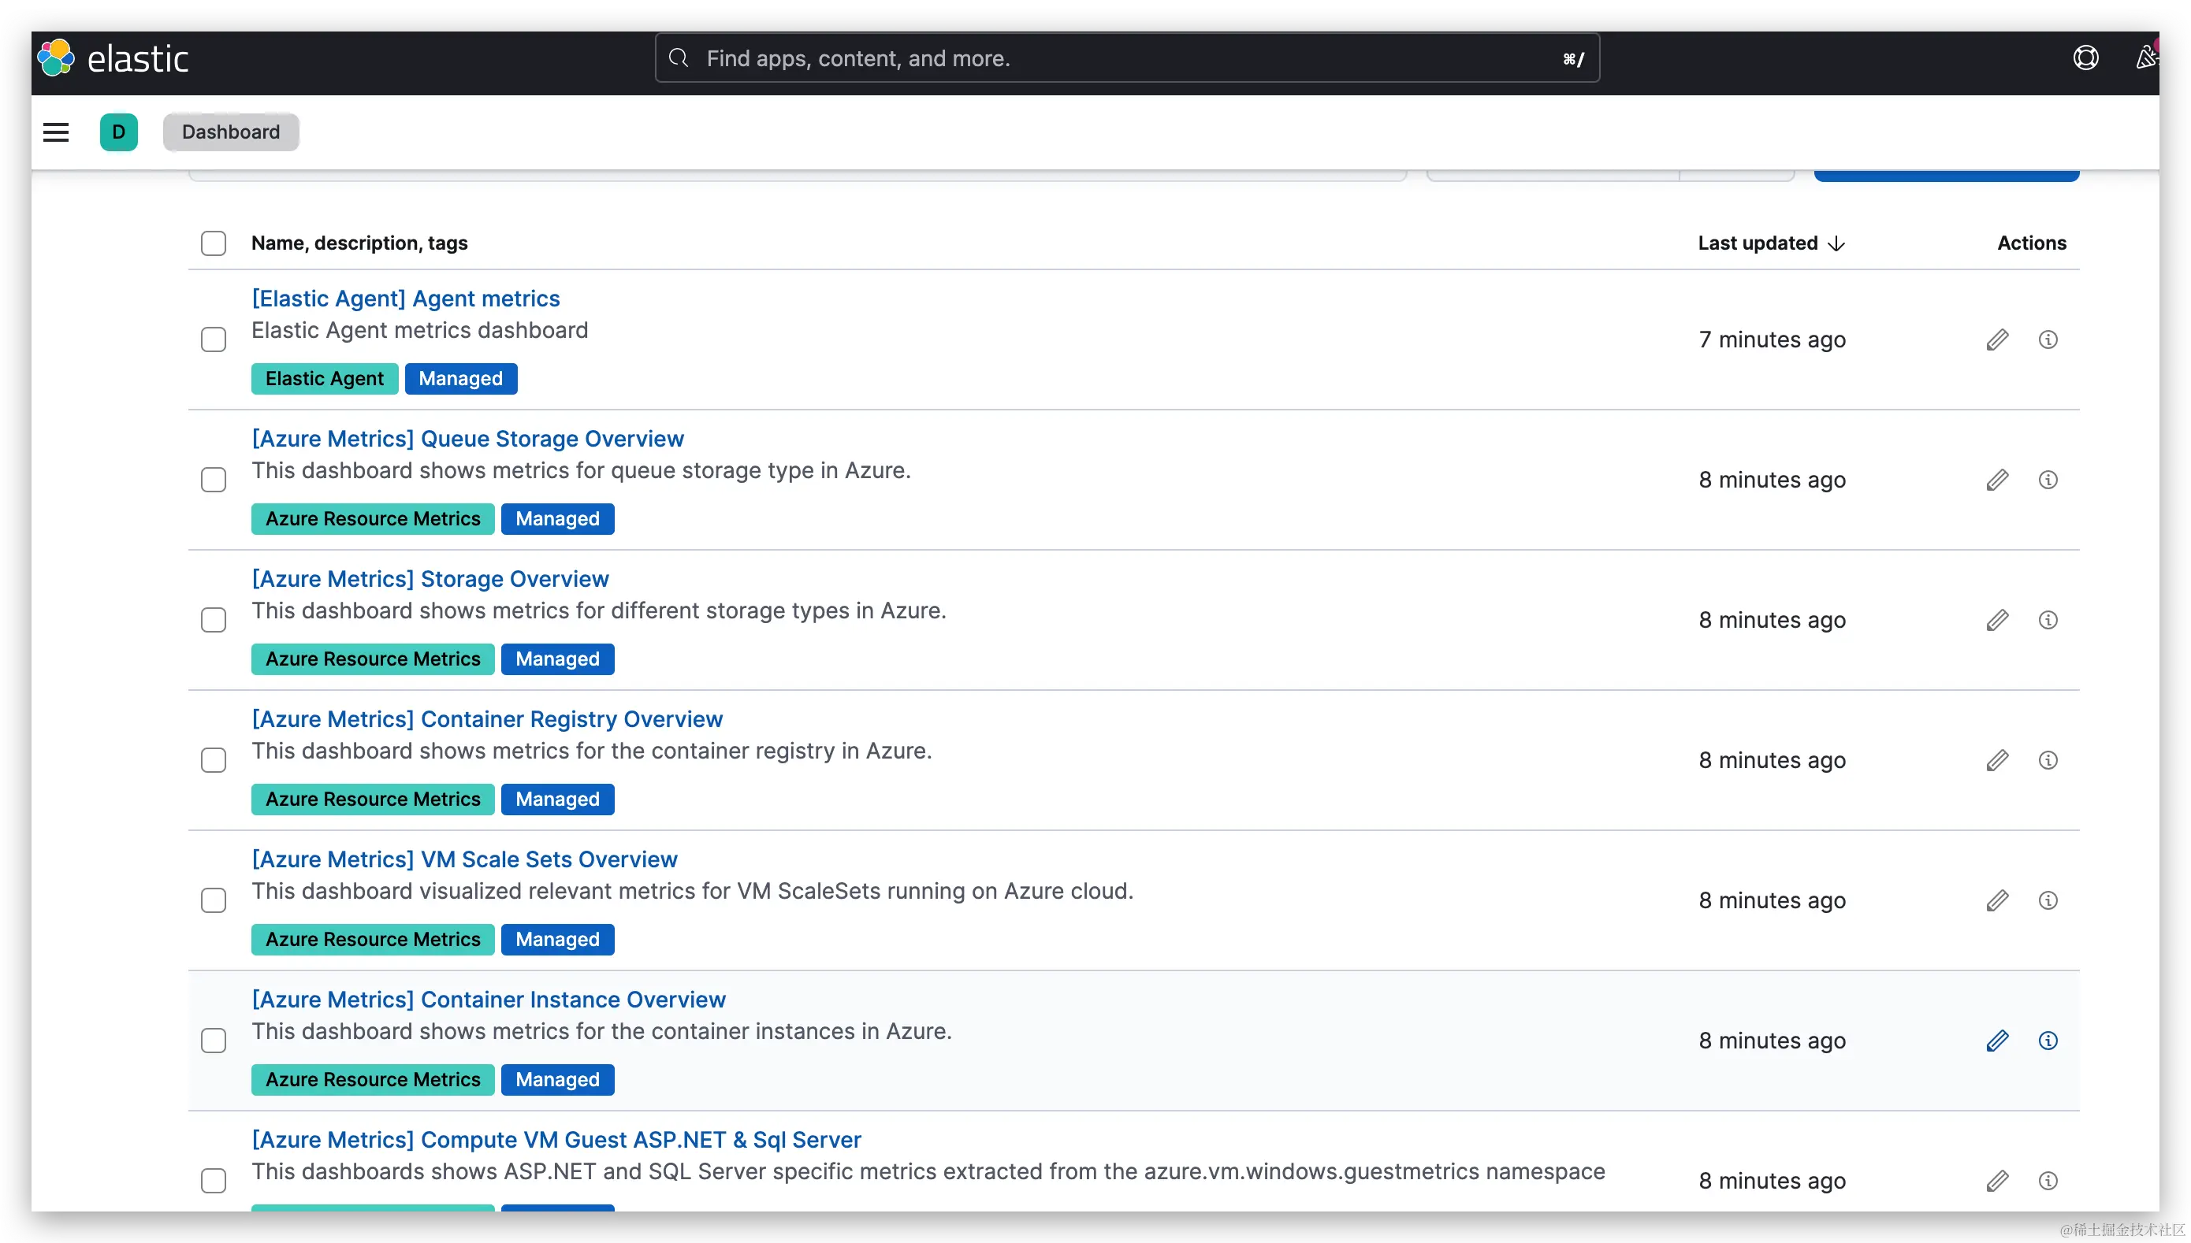Select the Compute VM Guest ASP.NET checkbox

tap(214, 1181)
